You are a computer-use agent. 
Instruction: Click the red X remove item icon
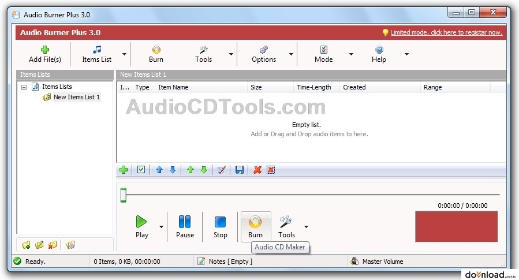257,170
